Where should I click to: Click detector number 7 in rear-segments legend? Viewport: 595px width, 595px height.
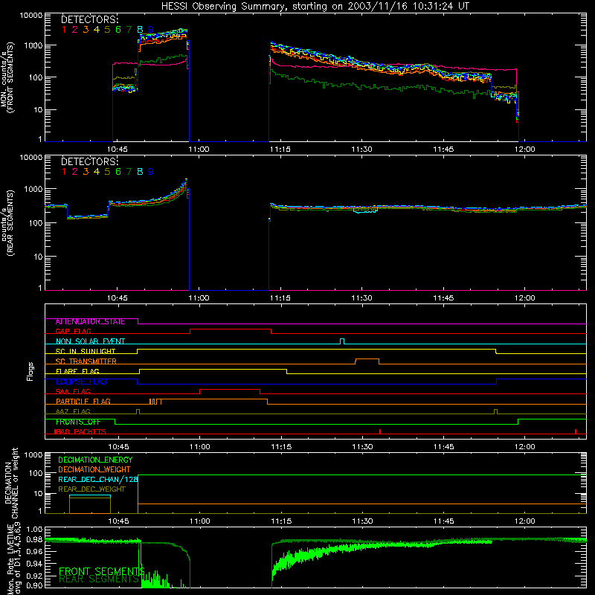129,172
